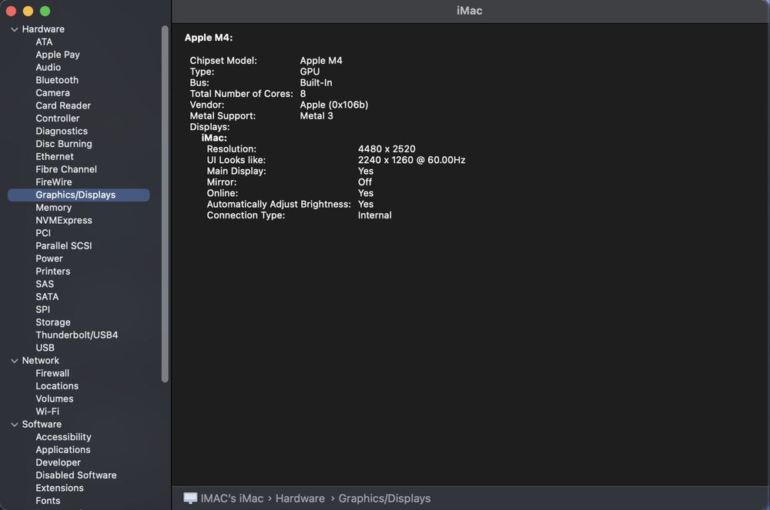The height and width of the screenshot is (510, 770).
Task: Select SATA in the sidebar
Action: (47, 297)
